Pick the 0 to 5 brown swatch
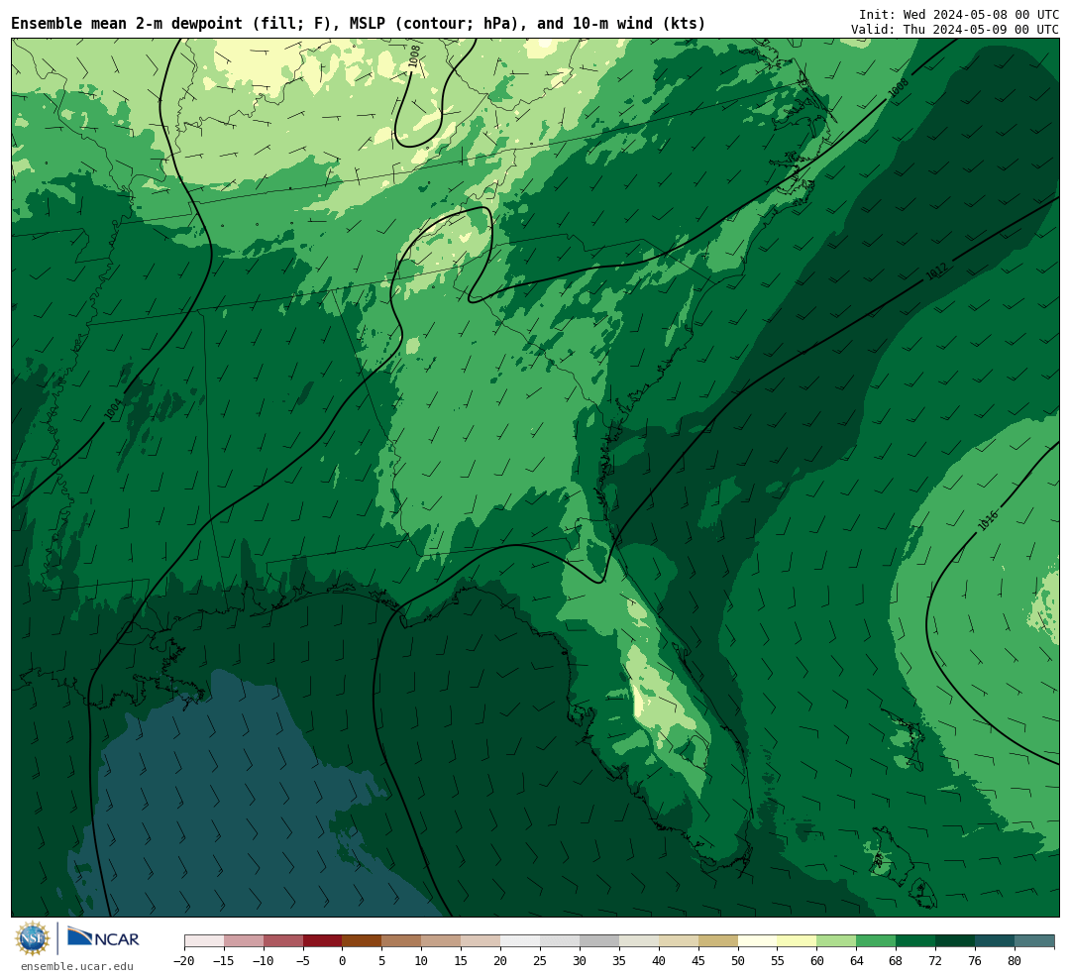 pyautogui.click(x=362, y=940)
